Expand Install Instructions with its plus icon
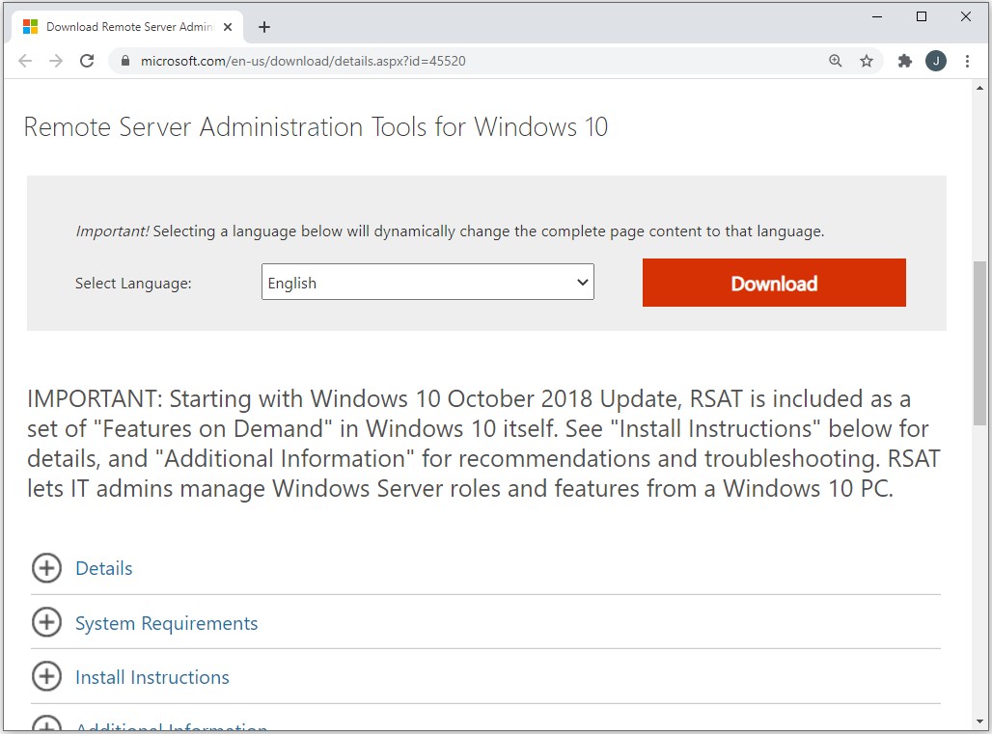The height and width of the screenshot is (734, 992). click(47, 676)
